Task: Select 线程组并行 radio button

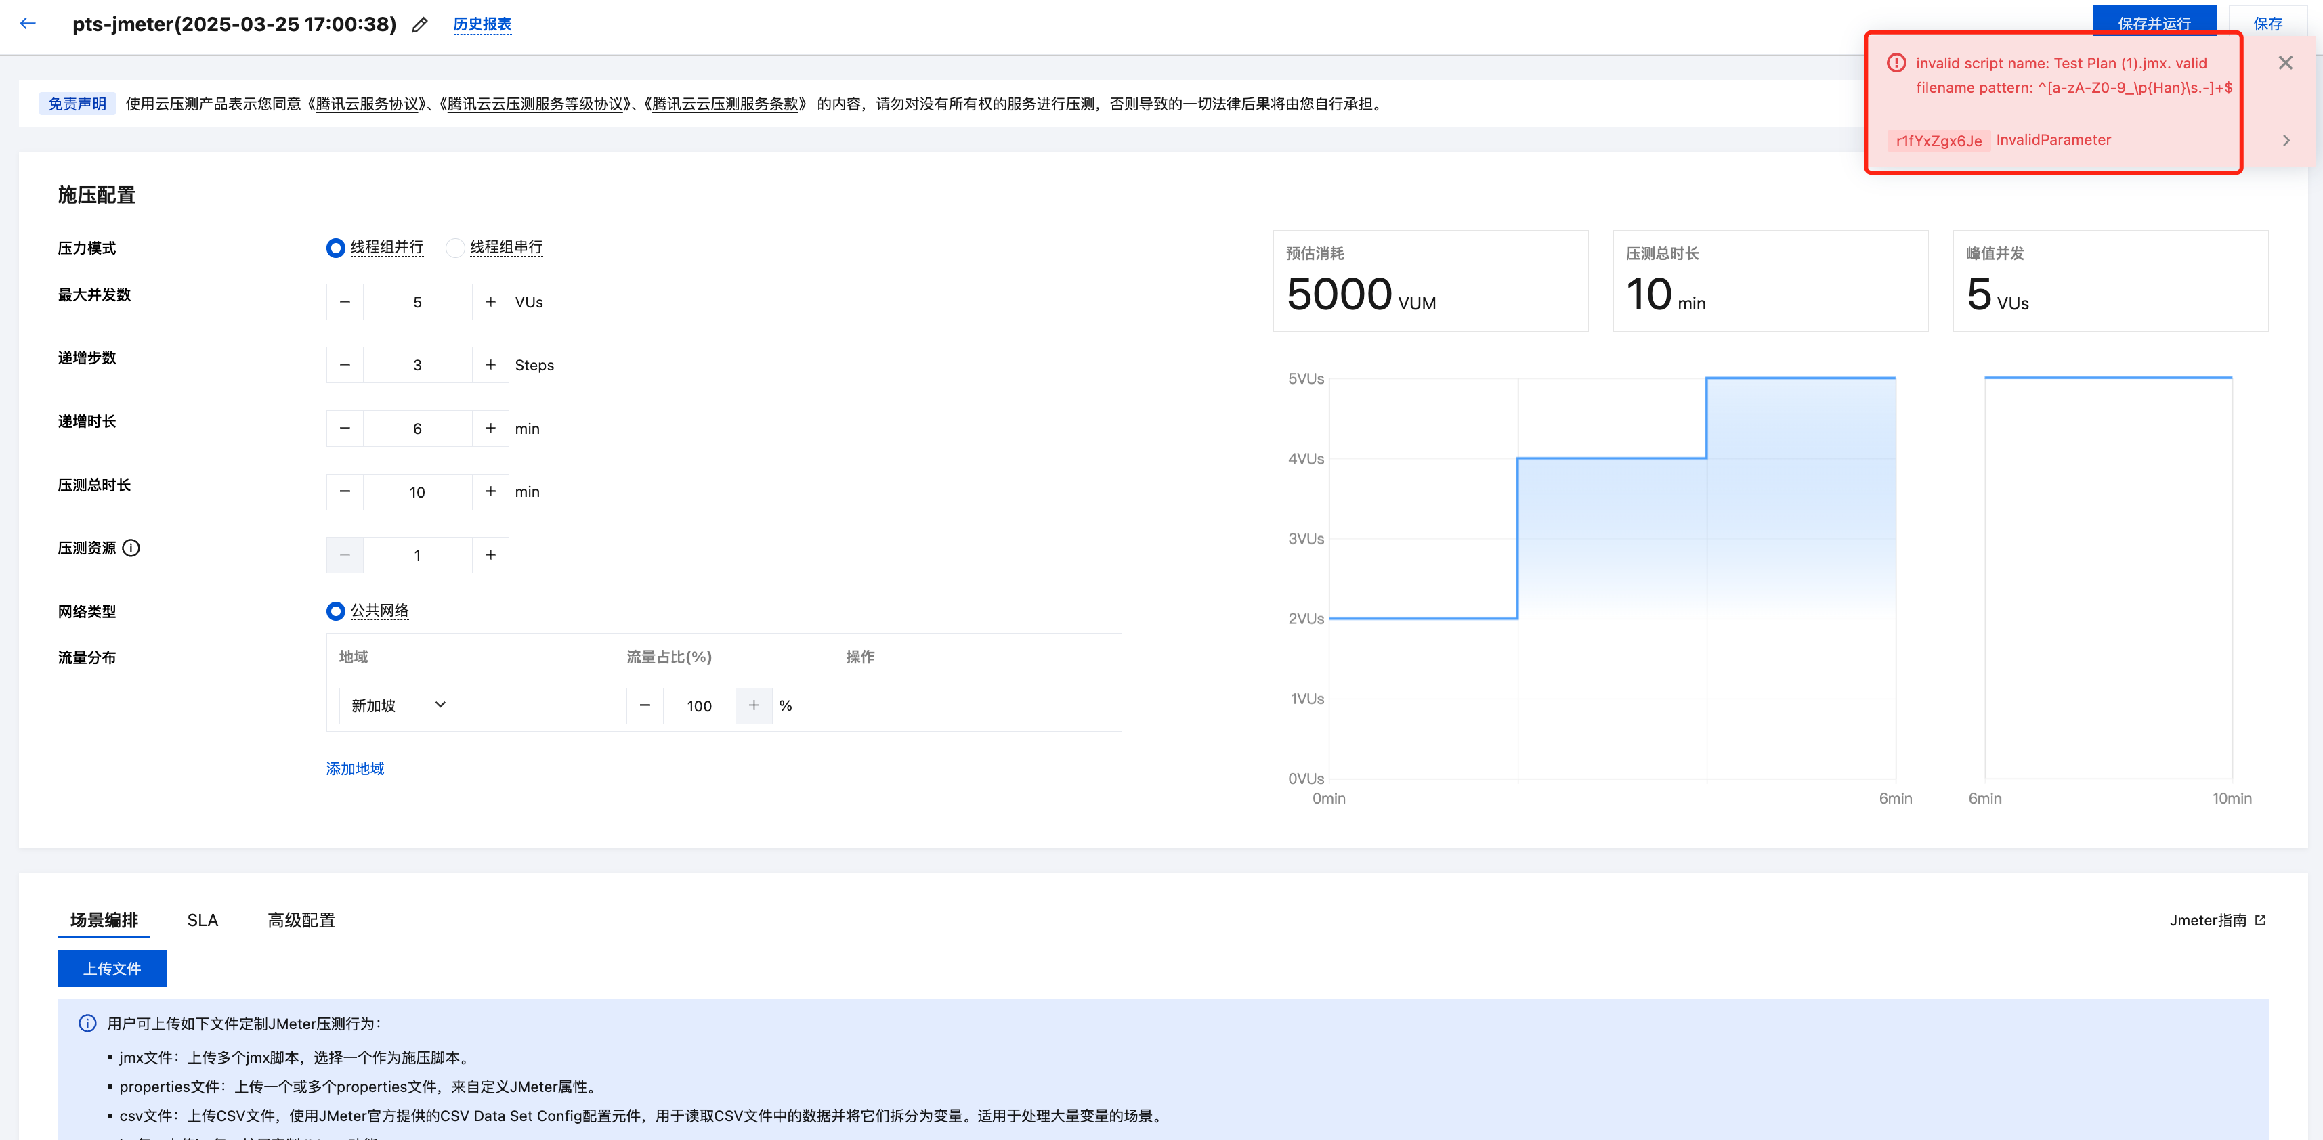Action: click(335, 248)
